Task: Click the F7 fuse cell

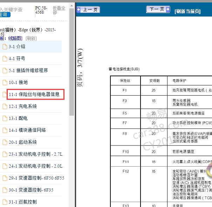Action: (124, 123)
